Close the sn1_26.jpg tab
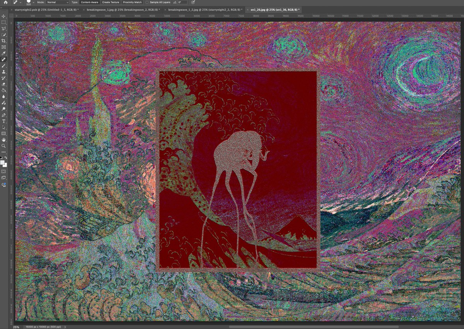The image size is (464, 329). pos(247,9)
